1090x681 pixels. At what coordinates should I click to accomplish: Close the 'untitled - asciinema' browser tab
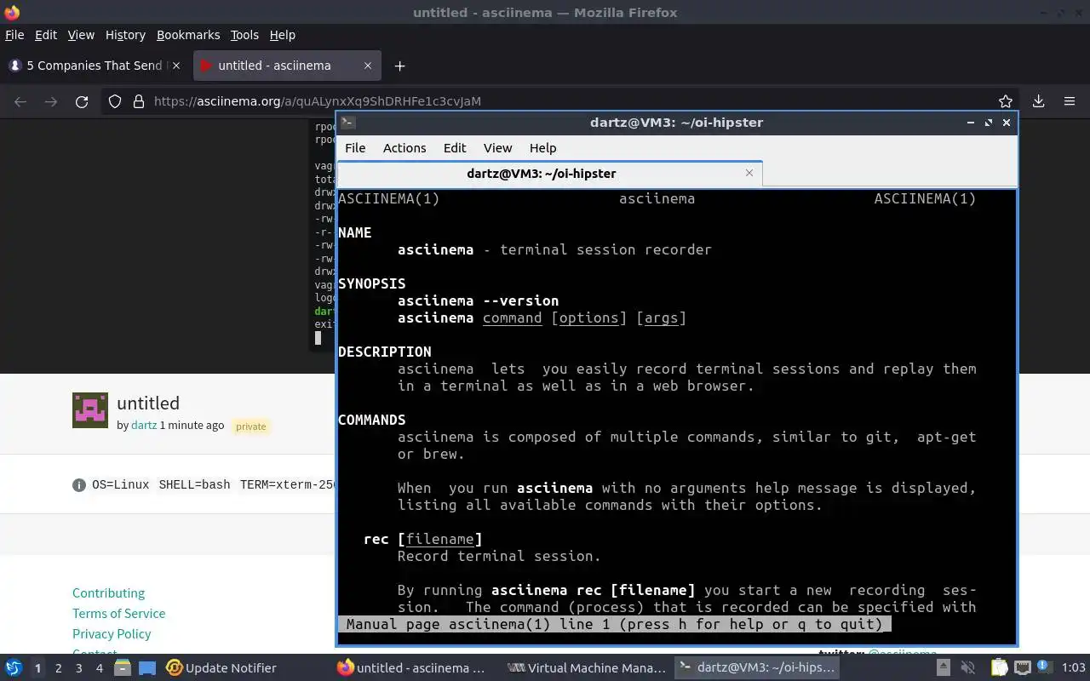368,66
